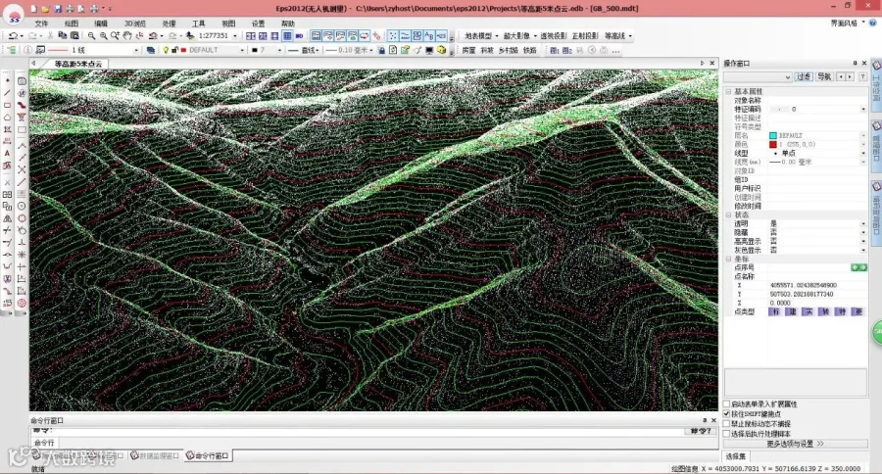Select the pan hand tool

(127, 35)
